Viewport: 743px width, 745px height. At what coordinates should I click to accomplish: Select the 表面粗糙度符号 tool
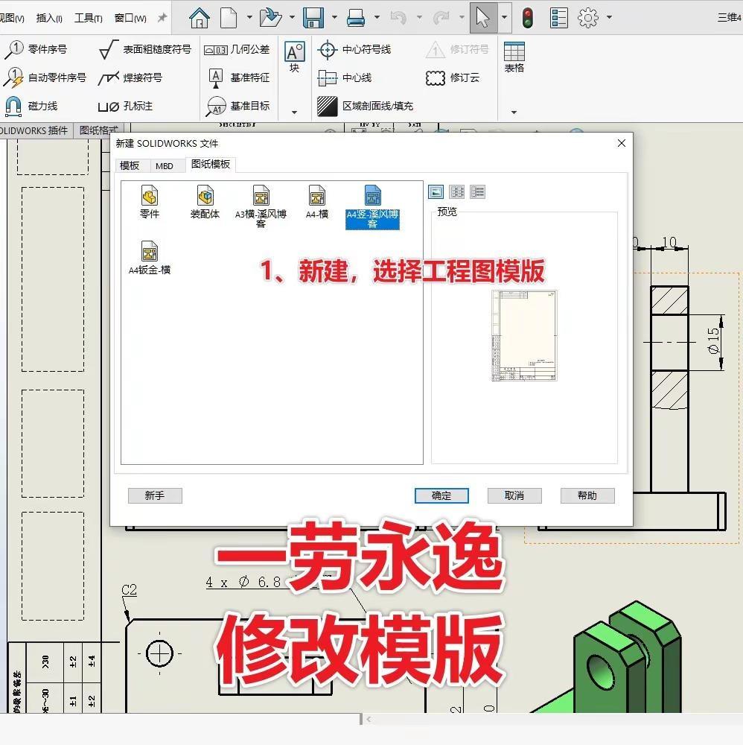click(144, 49)
